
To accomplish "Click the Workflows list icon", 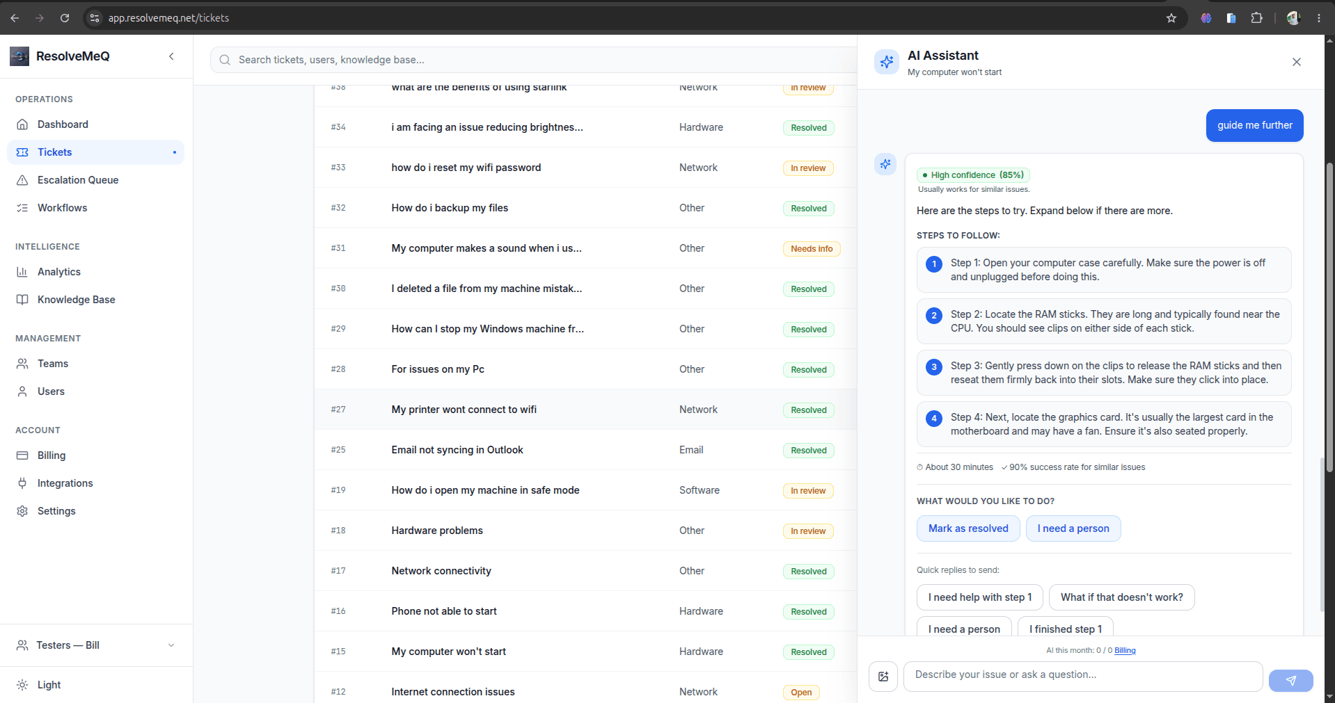I will point(22,208).
